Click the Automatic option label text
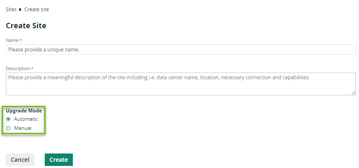359x168 pixels. (26, 119)
